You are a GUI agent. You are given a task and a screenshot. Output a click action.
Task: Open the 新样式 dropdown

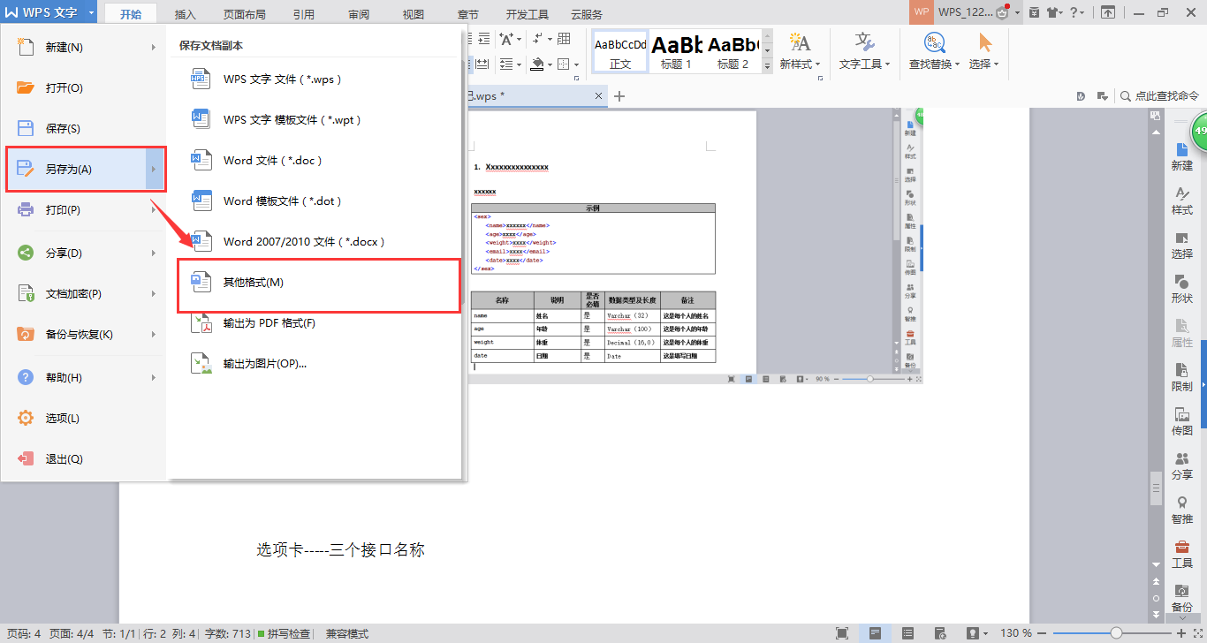click(800, 51)
